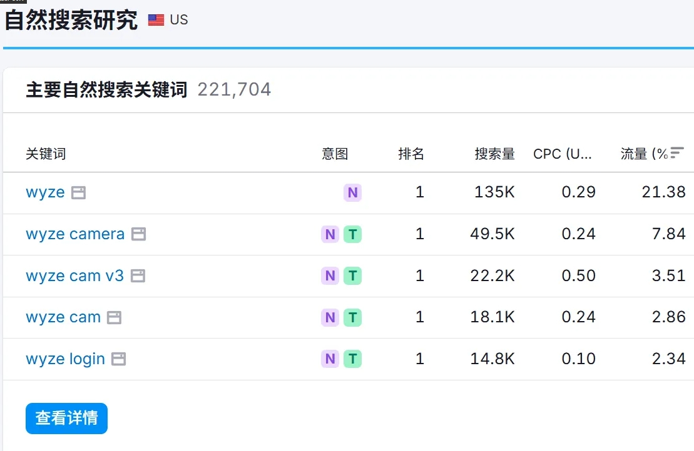694x451 pixels.
Task: Click search volume 49.5K
Action: tap(492, 234)
